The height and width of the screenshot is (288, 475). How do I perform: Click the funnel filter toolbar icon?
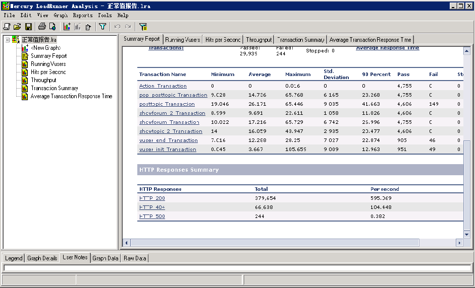pos(102,27)
